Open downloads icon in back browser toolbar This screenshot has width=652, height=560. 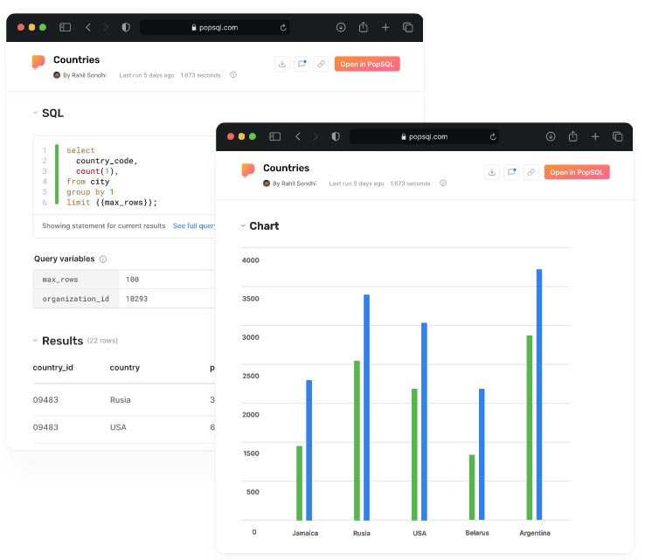[341, 27]
